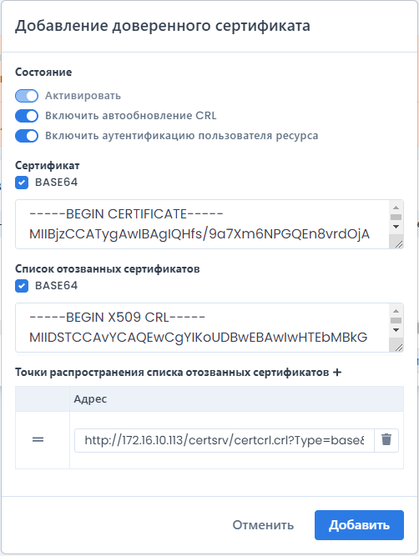Uncheck BASE64 under Список отозванных сертификатов

[x=22, y=286]
